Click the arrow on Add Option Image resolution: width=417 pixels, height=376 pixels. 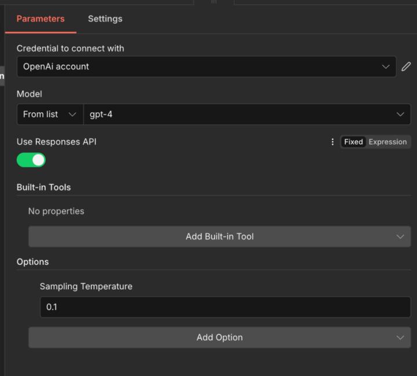(x=400, y=338)
